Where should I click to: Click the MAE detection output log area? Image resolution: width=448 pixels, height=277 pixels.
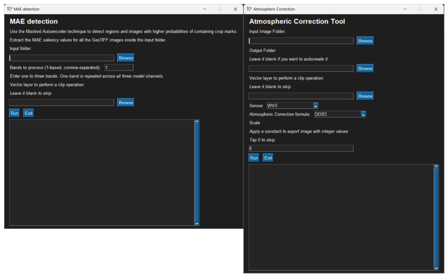pos(102,172)
